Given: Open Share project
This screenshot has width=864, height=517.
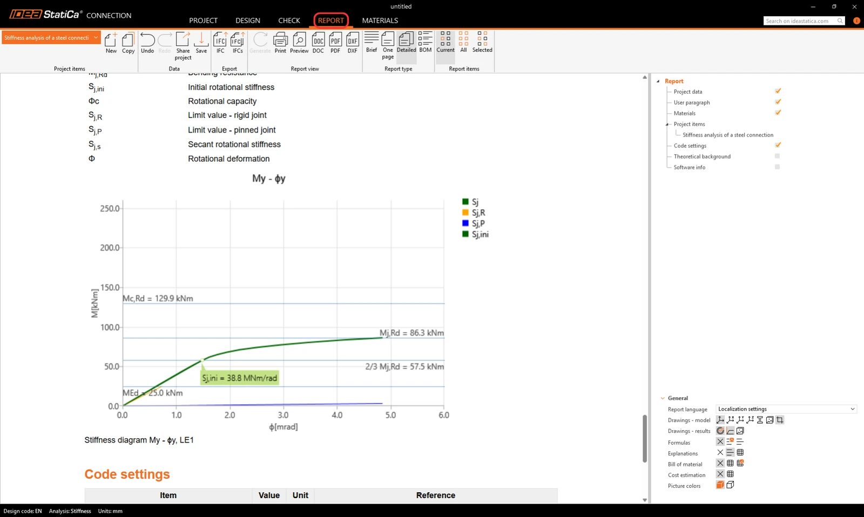Looking at the screenshot, I should pyautogui.click(x=183, y=46).
